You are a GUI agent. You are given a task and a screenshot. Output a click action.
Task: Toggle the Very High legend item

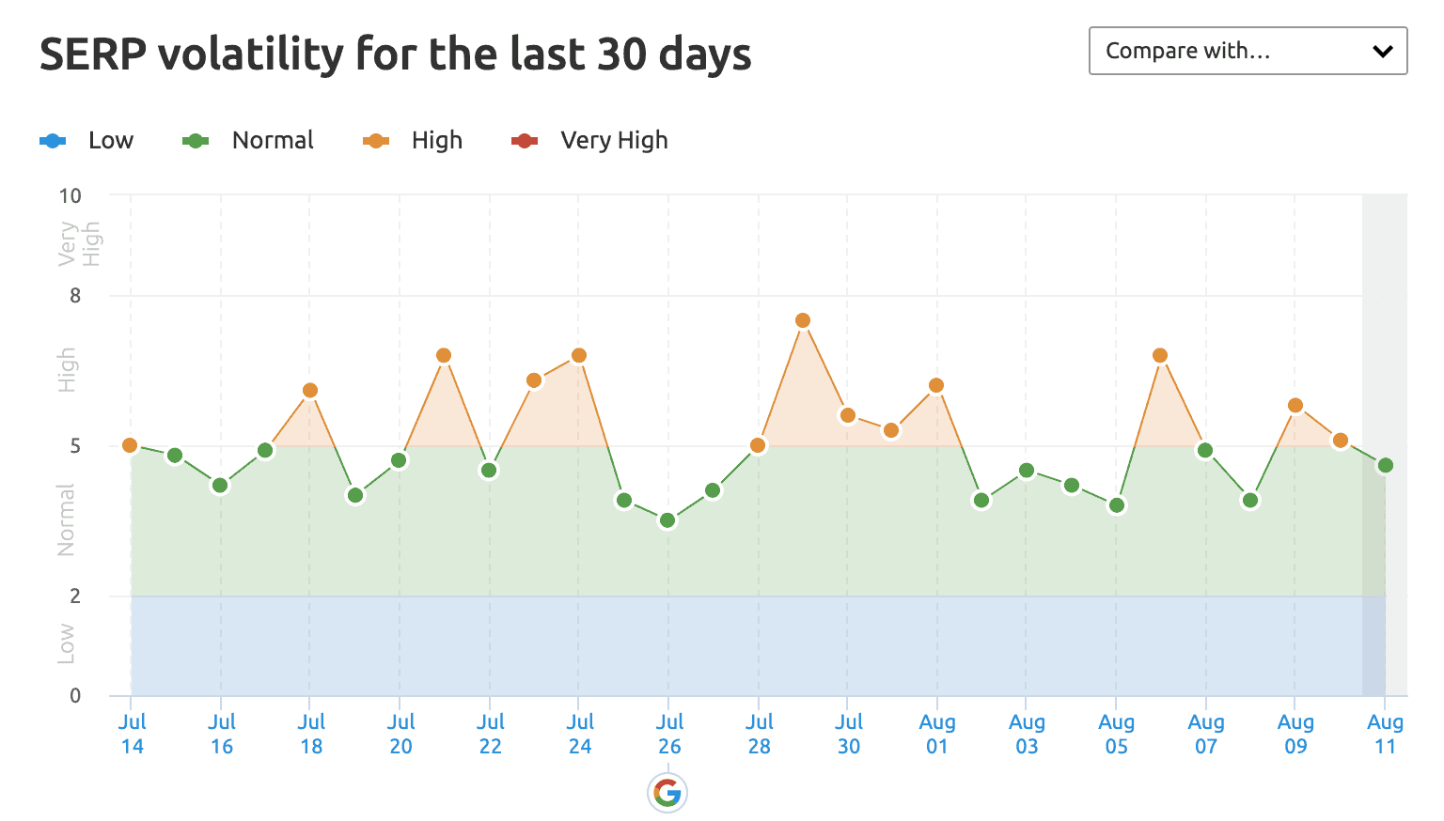[589, 140]
